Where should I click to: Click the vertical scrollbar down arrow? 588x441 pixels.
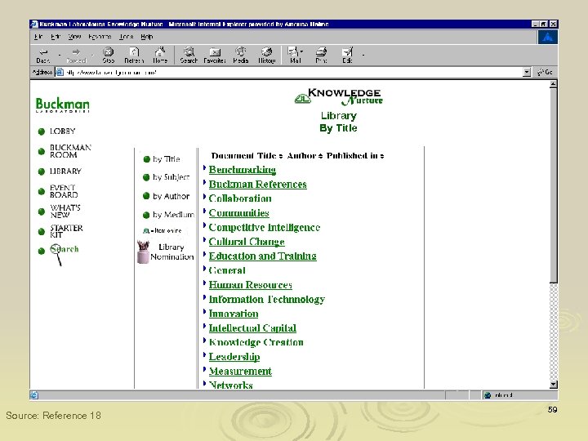pyautogui.click(x=553, y=385)
